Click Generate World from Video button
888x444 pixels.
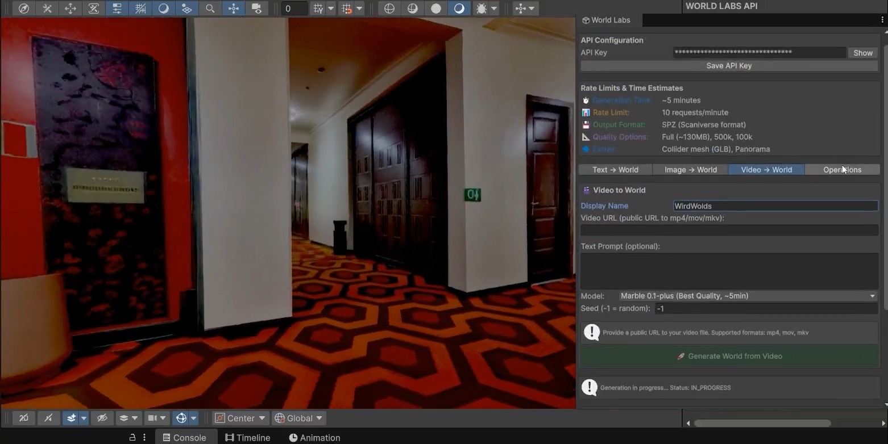click(x=729, y=356)
